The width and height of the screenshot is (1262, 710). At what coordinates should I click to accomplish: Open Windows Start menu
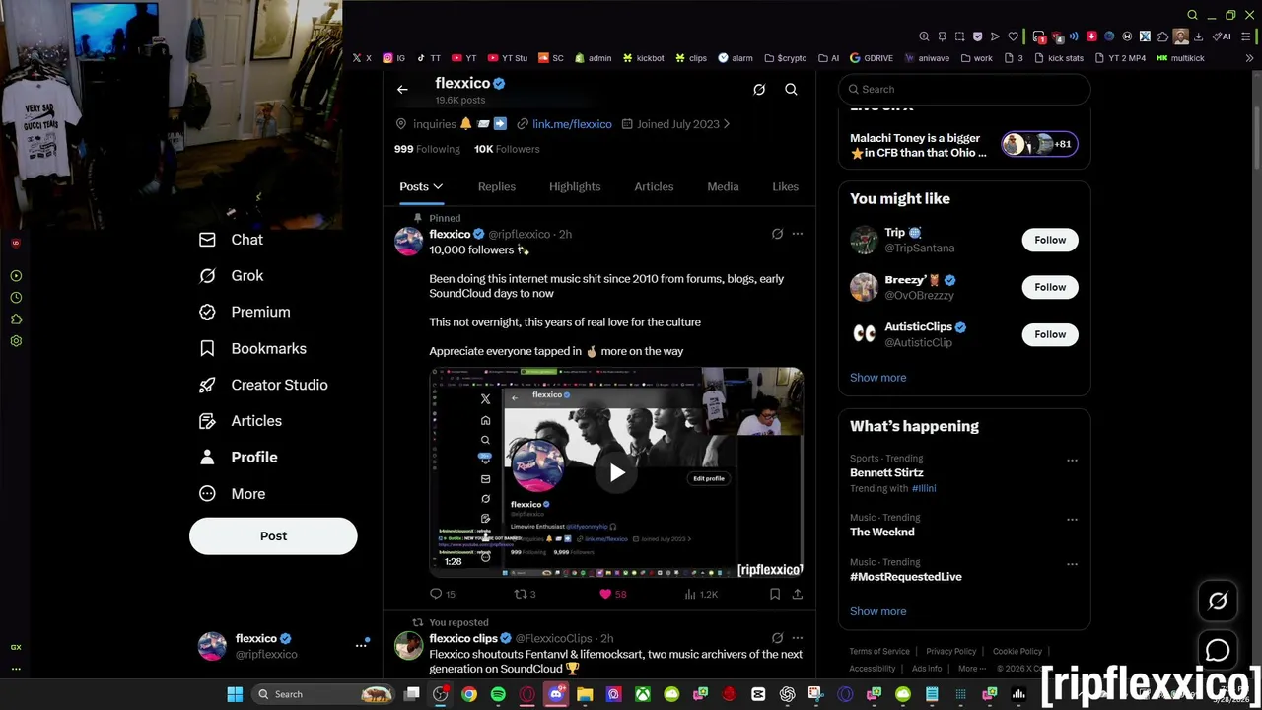(235, 694)
